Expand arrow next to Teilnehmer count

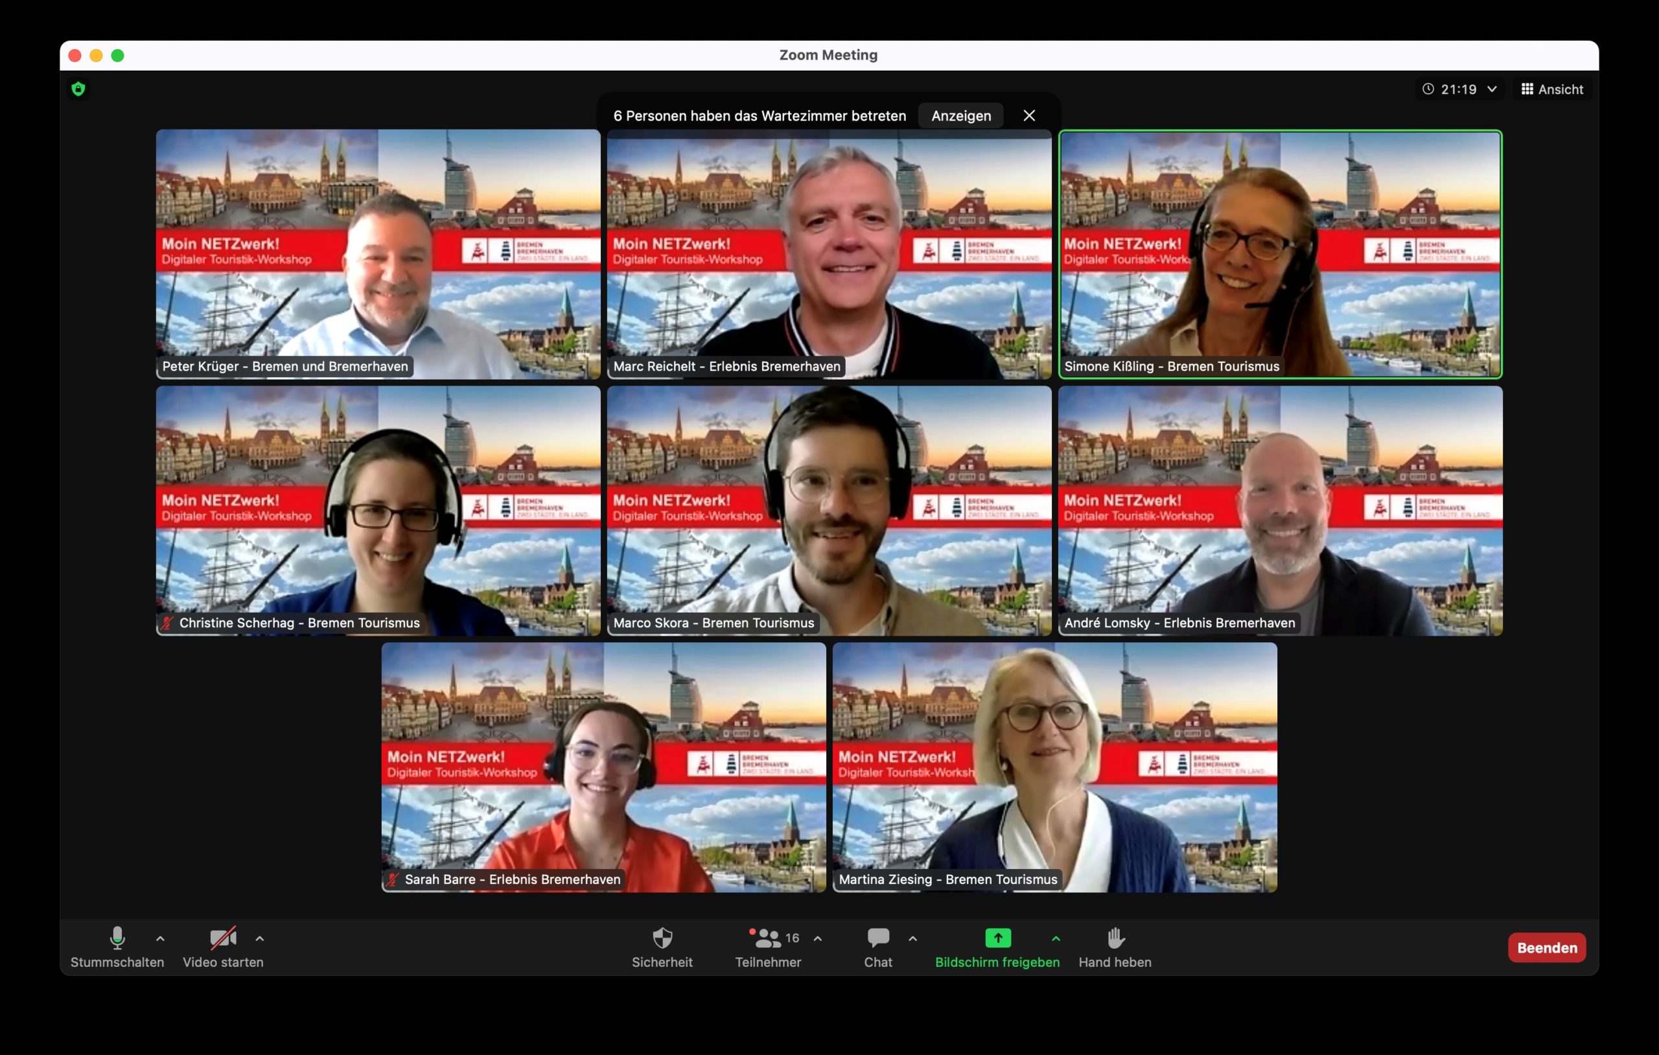click(818, 938)
